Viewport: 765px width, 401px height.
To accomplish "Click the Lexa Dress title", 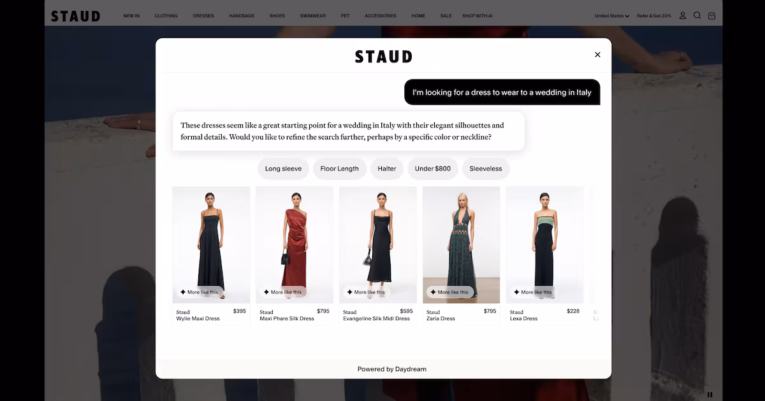I will (x=524, y=319).
